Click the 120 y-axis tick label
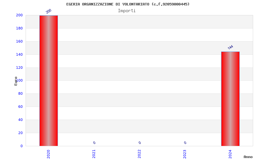256x160 pixels. [x=19, y=68]
